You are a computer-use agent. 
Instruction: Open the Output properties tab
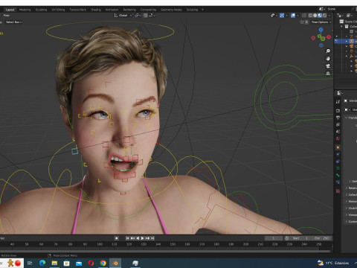(x=338, y=118)
